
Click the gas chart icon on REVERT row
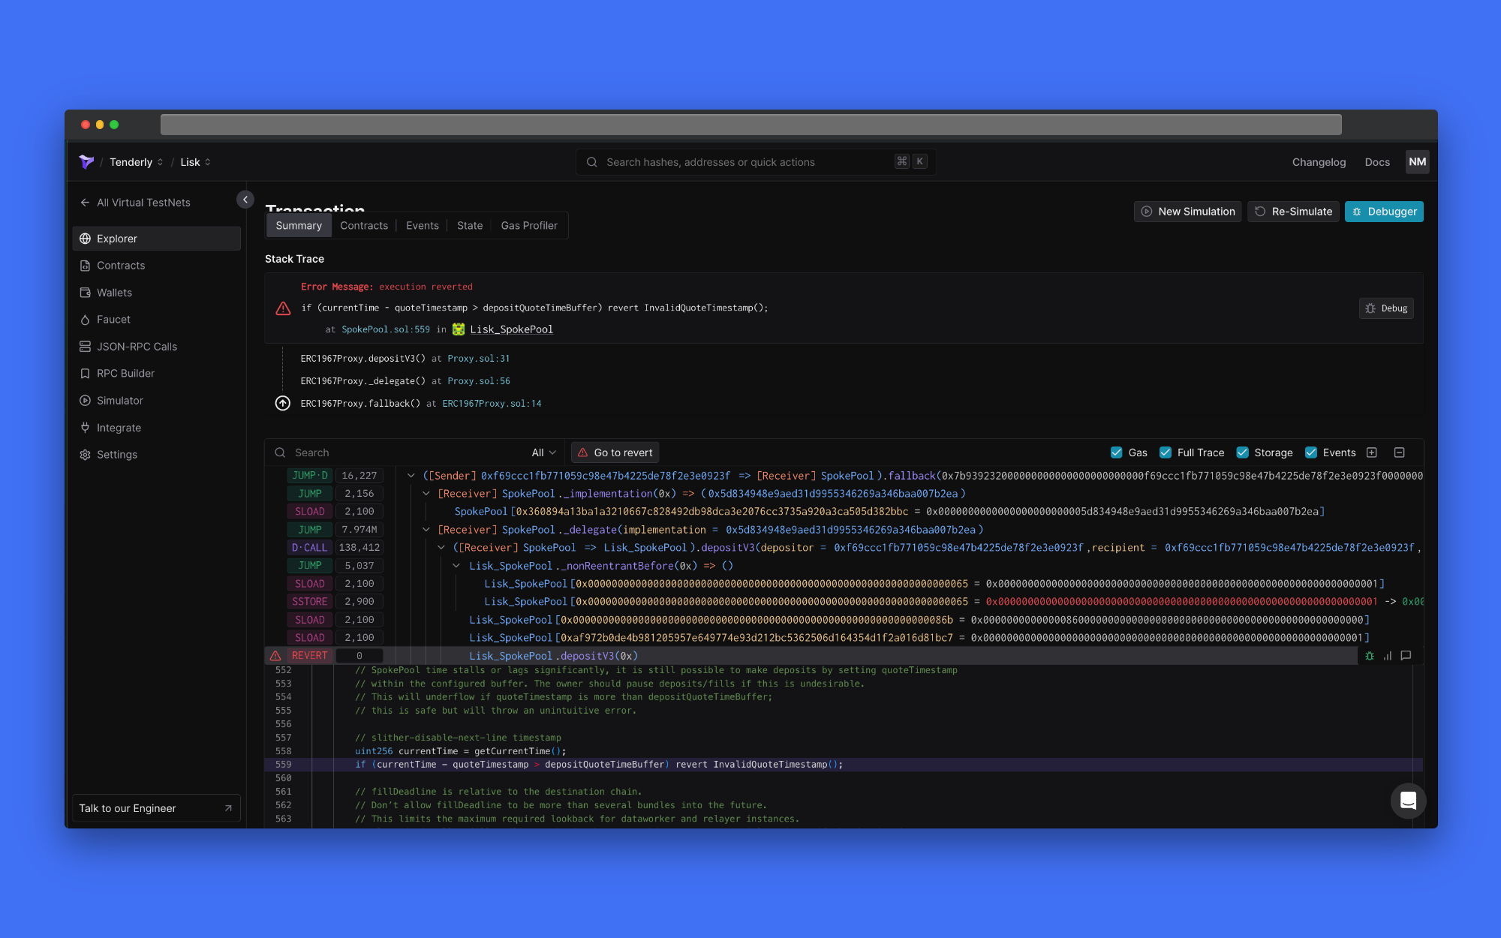[1388, 656]
